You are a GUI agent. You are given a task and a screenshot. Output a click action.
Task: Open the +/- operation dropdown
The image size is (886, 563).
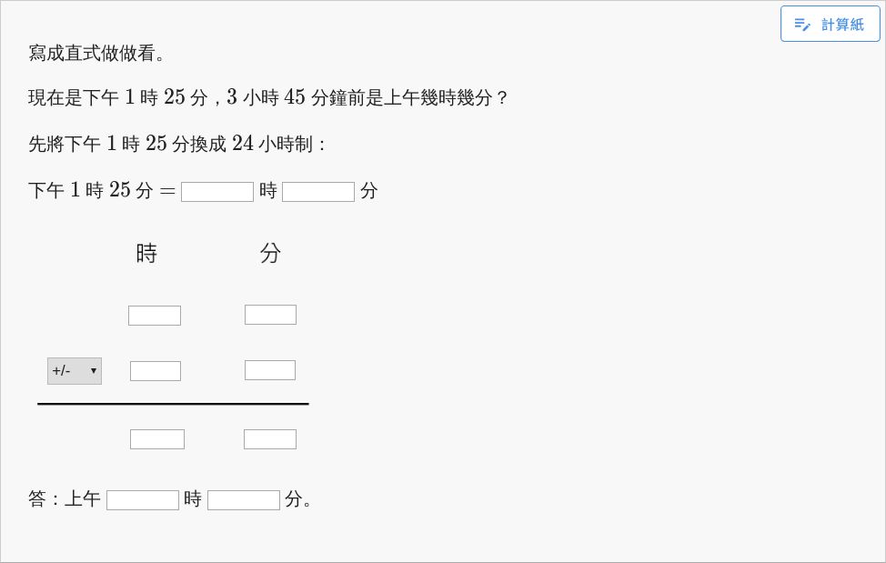[74, 370]
